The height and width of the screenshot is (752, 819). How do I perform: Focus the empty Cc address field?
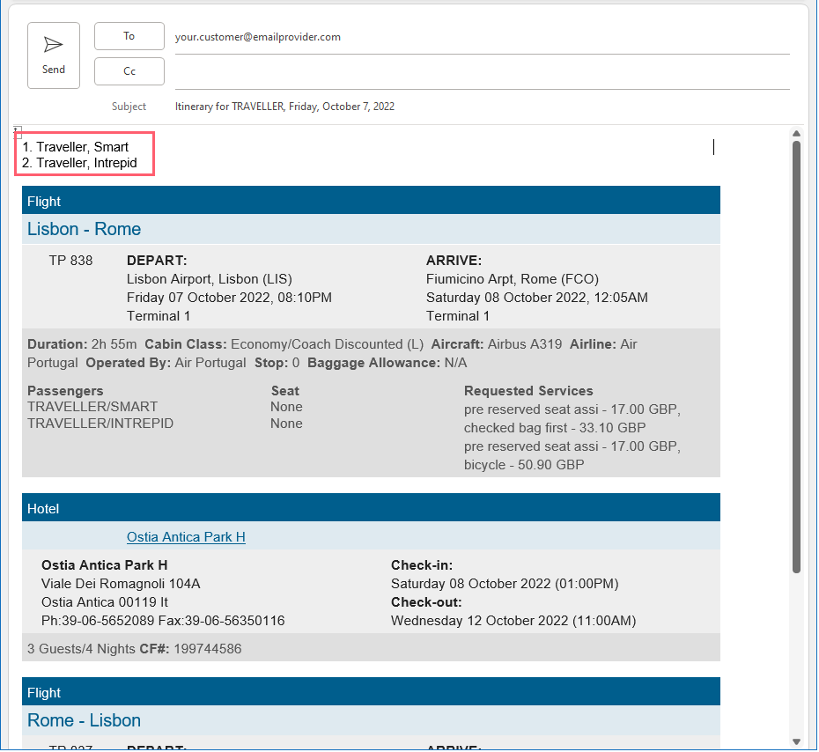coord(481,72)
